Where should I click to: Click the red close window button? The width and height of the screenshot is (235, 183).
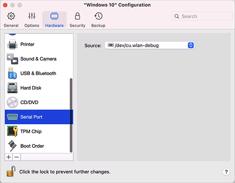tap(5, 5)
